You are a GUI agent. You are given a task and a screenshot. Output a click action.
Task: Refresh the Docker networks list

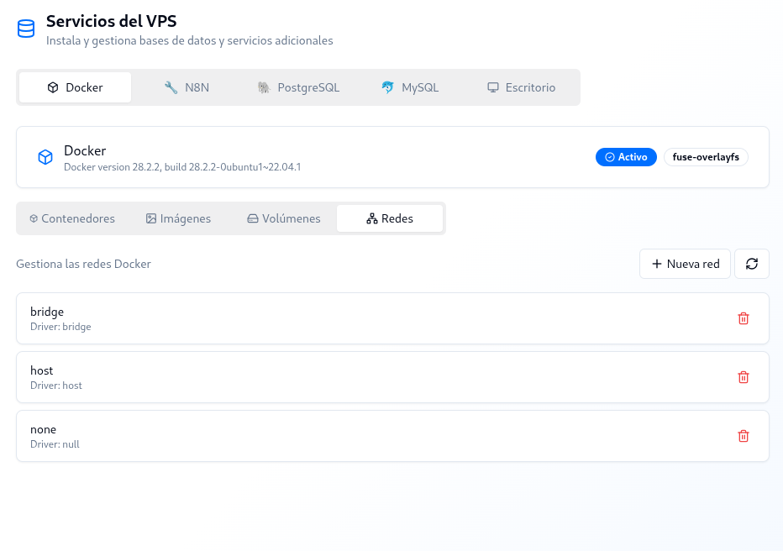tap(752, 264)
